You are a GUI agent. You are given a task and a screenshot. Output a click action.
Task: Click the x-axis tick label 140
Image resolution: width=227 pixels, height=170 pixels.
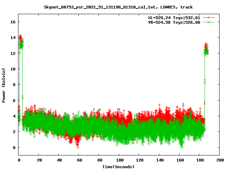click(160, 160)
